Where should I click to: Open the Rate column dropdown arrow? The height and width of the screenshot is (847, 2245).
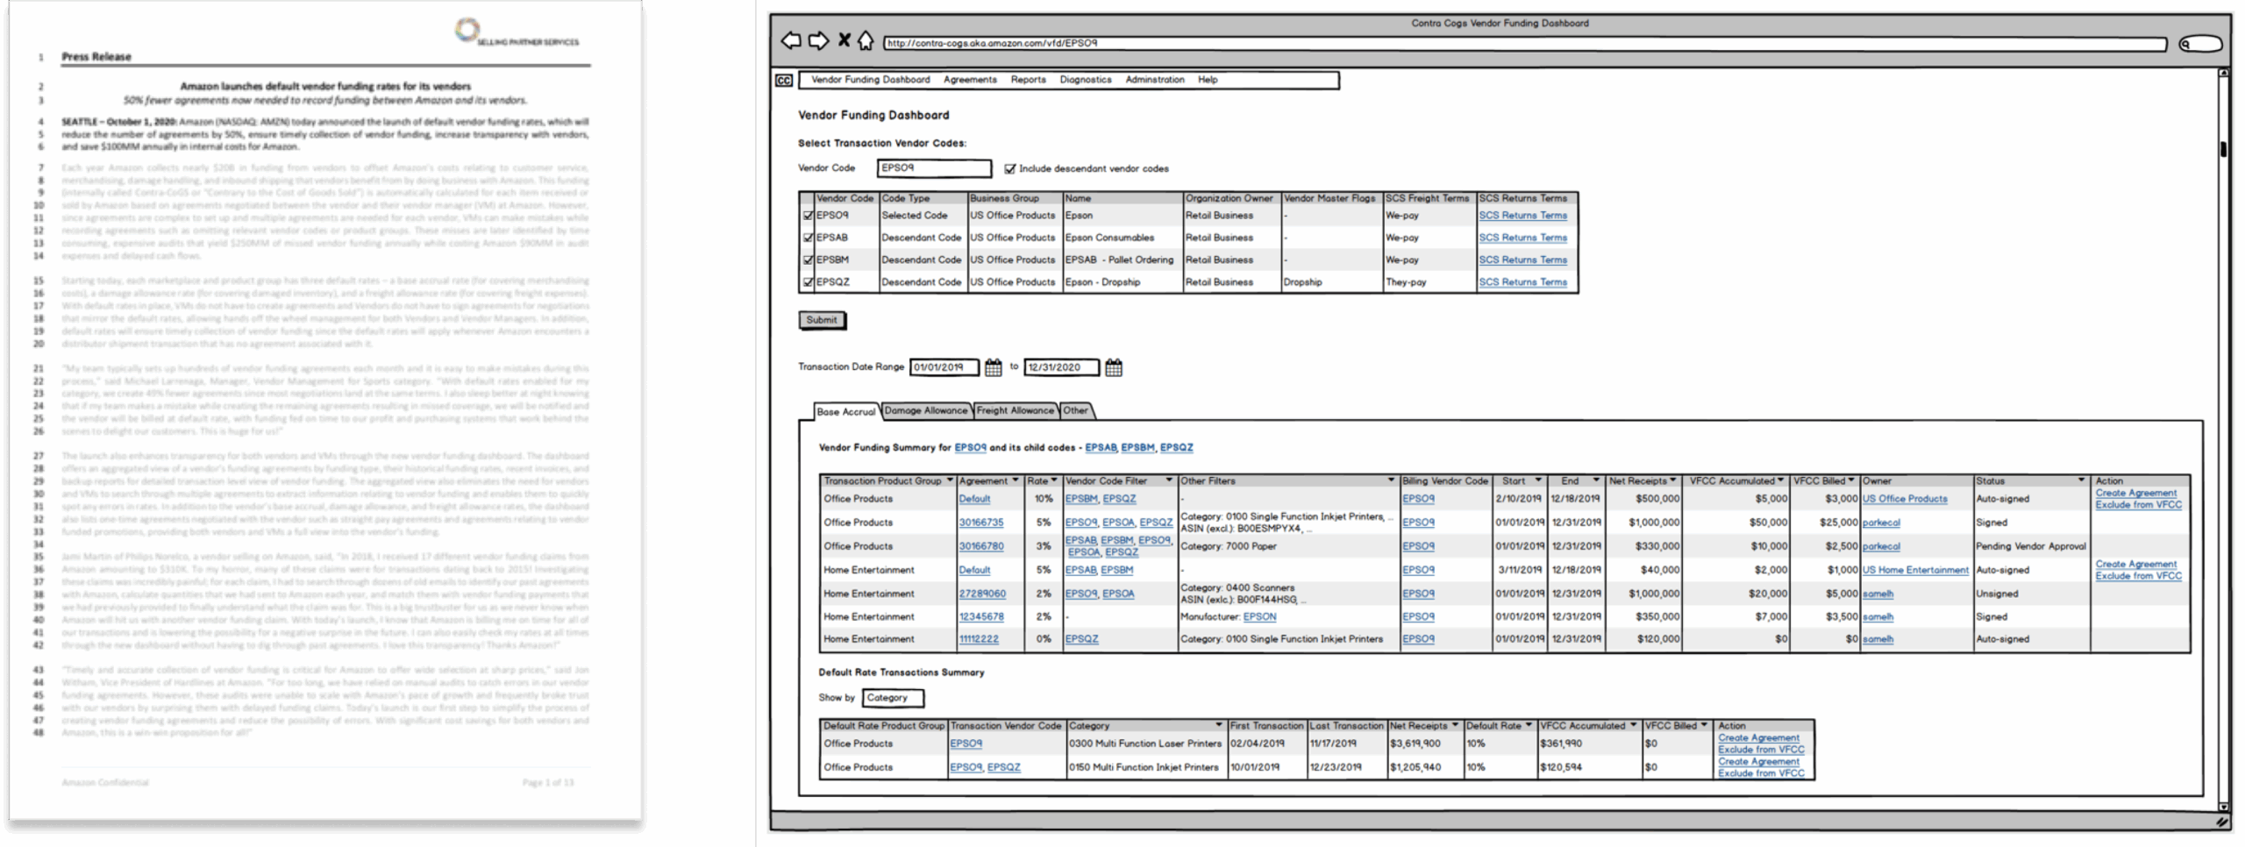[1053, 480]
